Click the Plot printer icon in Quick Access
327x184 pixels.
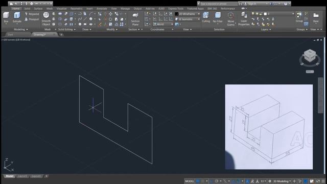pyautogui.click(x=32, y=4)
